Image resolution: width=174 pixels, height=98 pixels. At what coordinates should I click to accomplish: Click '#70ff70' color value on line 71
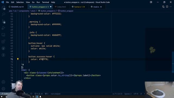tap(43, 59)
